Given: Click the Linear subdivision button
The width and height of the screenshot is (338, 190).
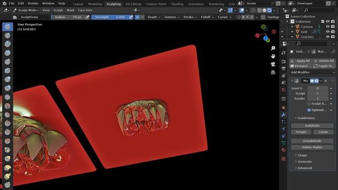Looking at the screenshot, I should 323,132.
